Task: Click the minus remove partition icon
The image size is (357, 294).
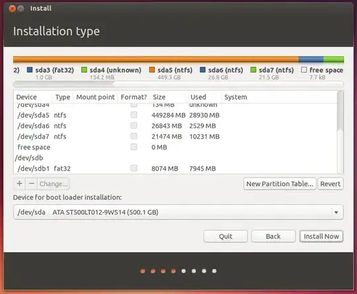Action: click(x=32, y=184)
